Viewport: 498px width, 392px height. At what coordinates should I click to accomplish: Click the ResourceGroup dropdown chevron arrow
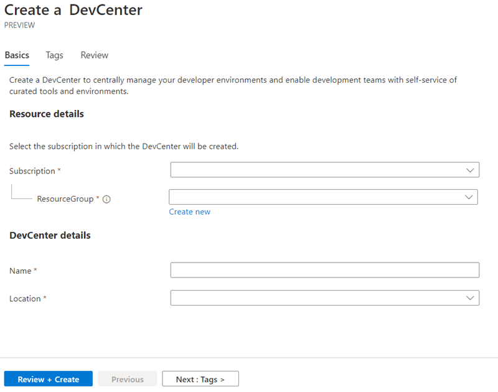click(x=469, y=197)
